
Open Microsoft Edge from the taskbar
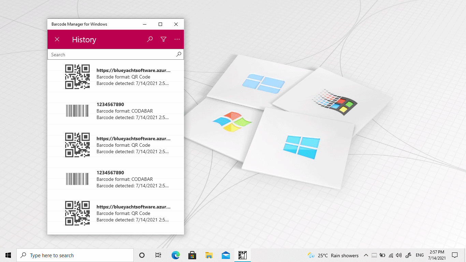(x=175, y=255)
